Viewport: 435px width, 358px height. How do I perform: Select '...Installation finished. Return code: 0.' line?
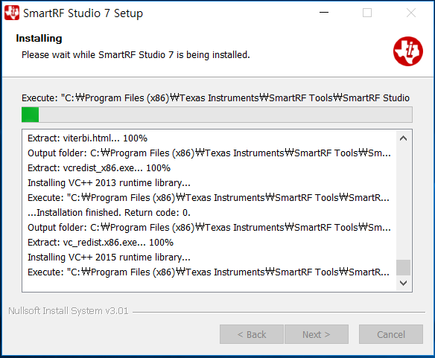click(x=109, y=212)
